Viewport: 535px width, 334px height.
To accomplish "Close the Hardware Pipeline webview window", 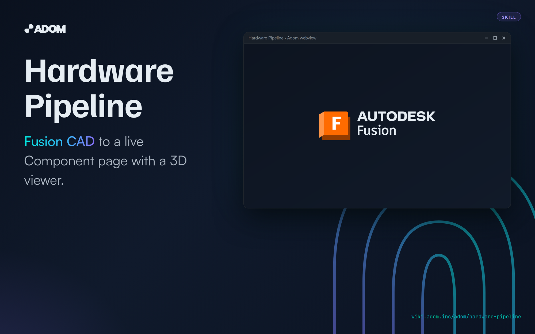I will point(504,38).
